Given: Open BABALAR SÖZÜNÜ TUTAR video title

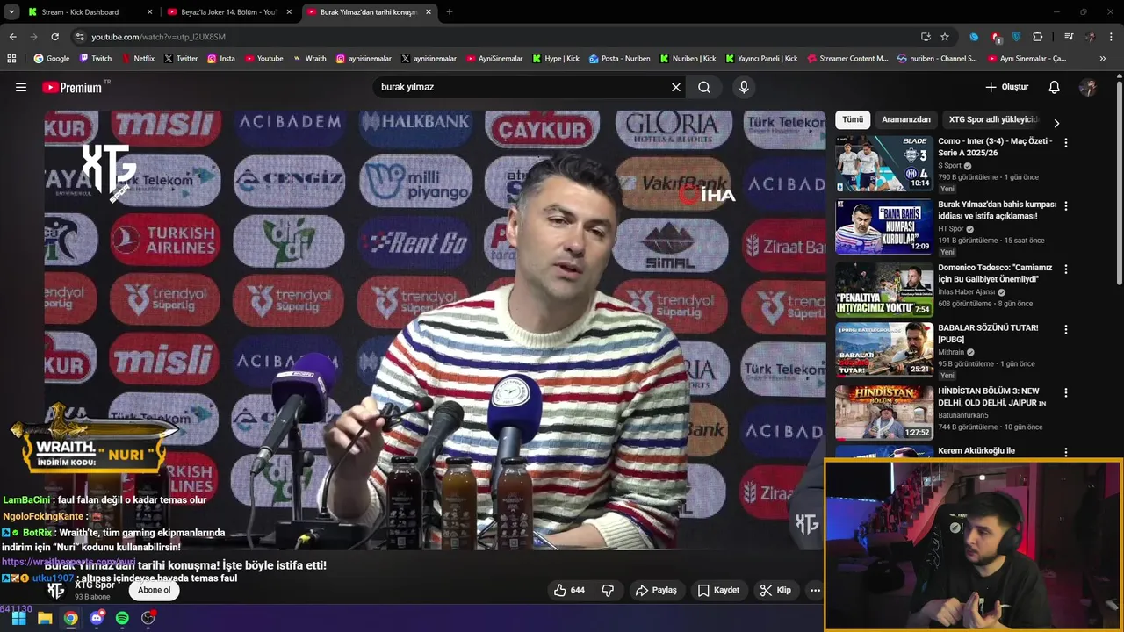Looking at the screenshot, I should pyautogui.click(x=988, y=334).
